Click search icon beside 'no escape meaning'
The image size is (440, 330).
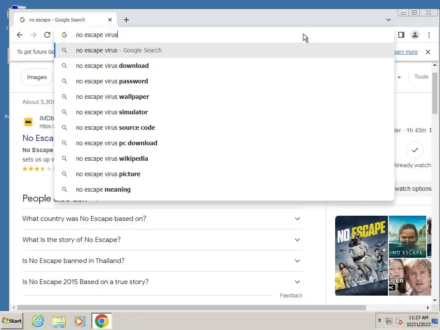point(64,189)
